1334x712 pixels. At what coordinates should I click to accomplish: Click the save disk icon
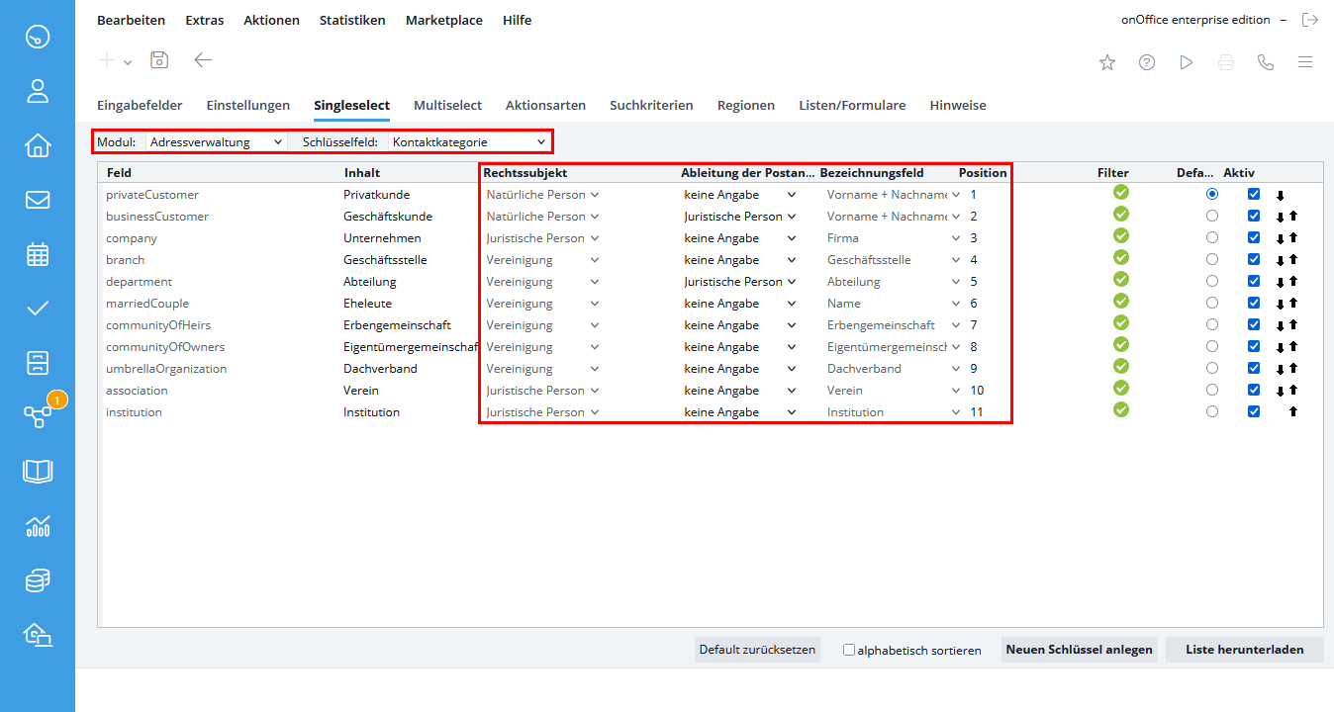(158, 60)
